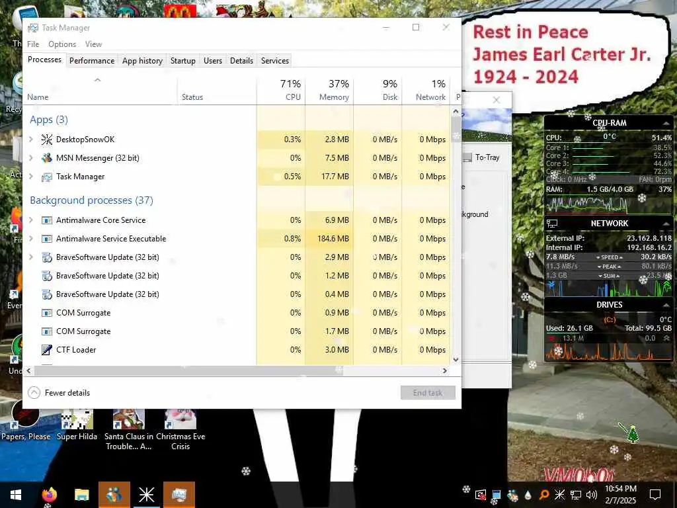The width and height of the screenshot is (677, 508).
Task: Click the 184.6 MB memory cell
Action: 329,238
